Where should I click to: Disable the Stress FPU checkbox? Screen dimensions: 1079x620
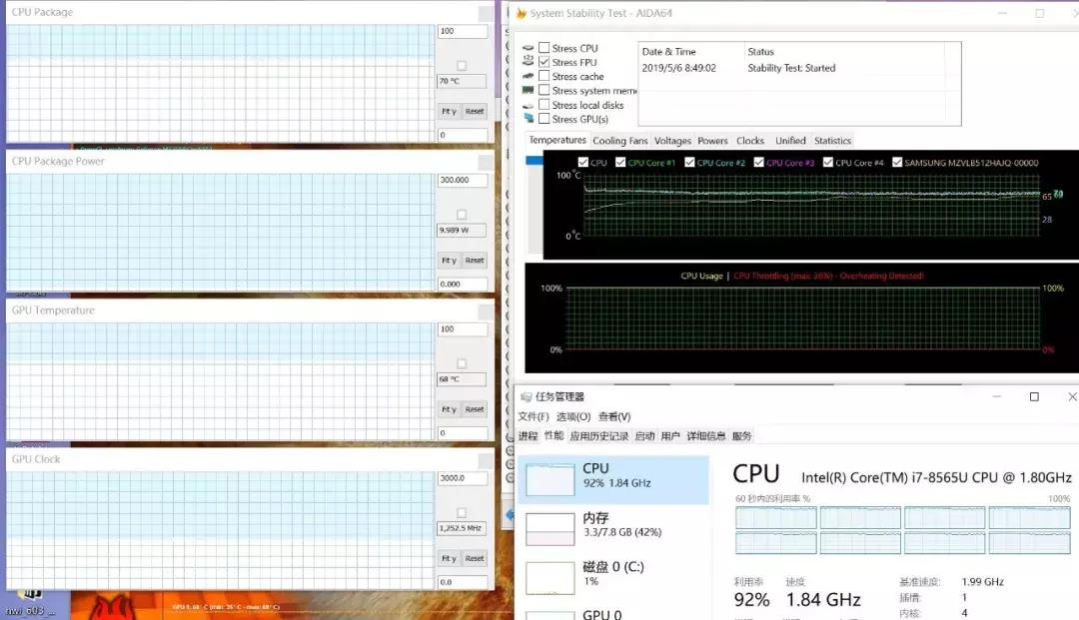[x=543, y=61]
